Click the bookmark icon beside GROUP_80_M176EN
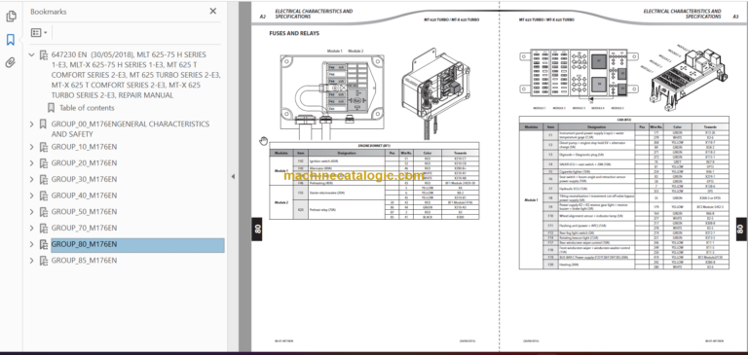Image resolution: width=748 pixels, height=355 pixels. 44,244
